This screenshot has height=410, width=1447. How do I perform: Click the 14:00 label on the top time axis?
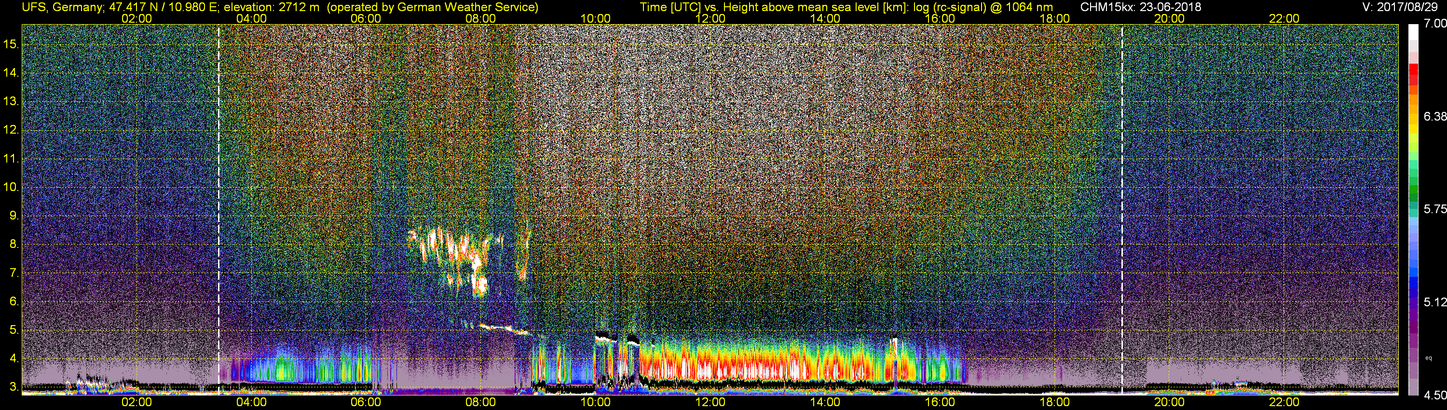[825, 18]
